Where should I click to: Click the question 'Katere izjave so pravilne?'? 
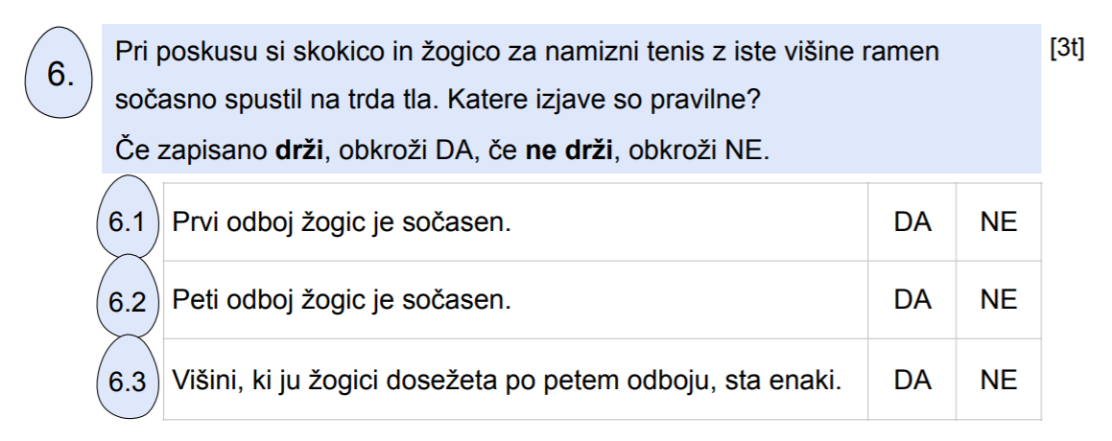pos(603,100)
